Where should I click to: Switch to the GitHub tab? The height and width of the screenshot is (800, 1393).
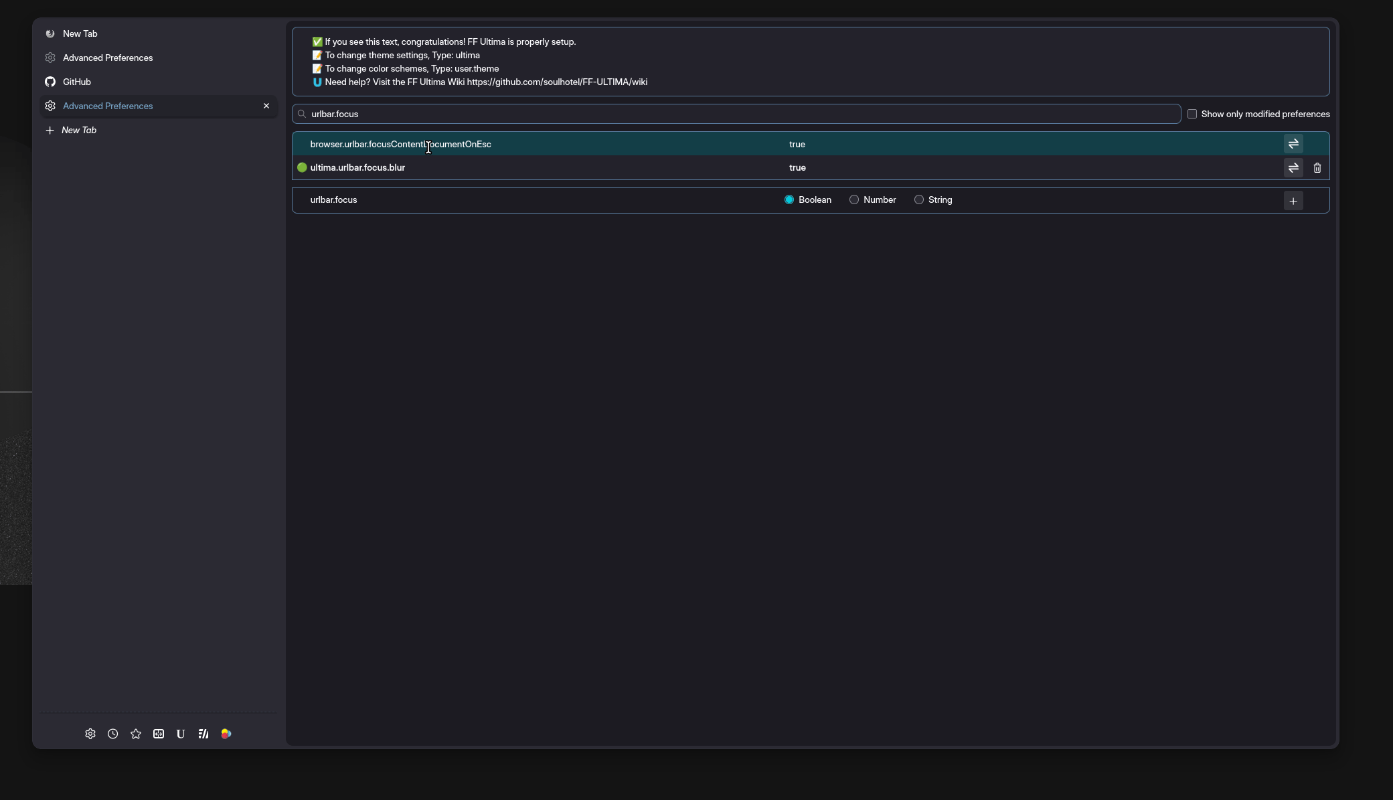(77, 82)
